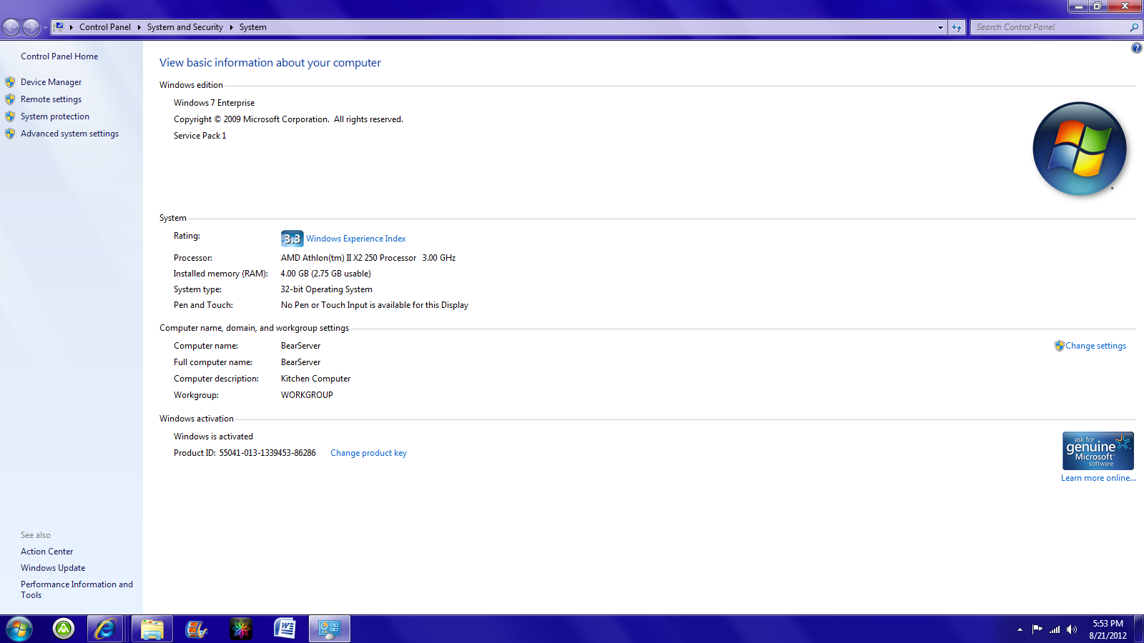
Task: Click the shield icon beside Change settings
Action: (1060, 346)
